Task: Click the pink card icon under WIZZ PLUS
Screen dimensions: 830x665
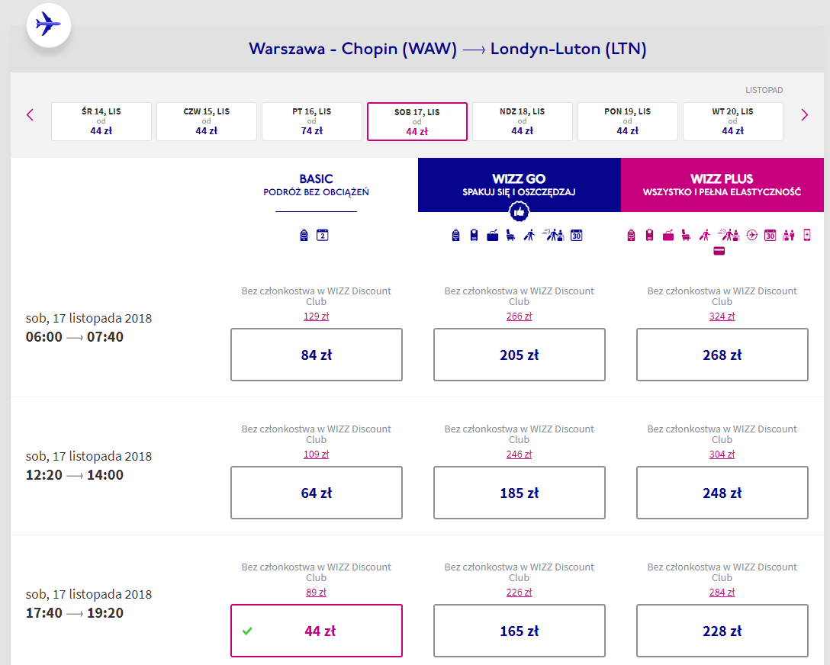Action: point(719,252)
